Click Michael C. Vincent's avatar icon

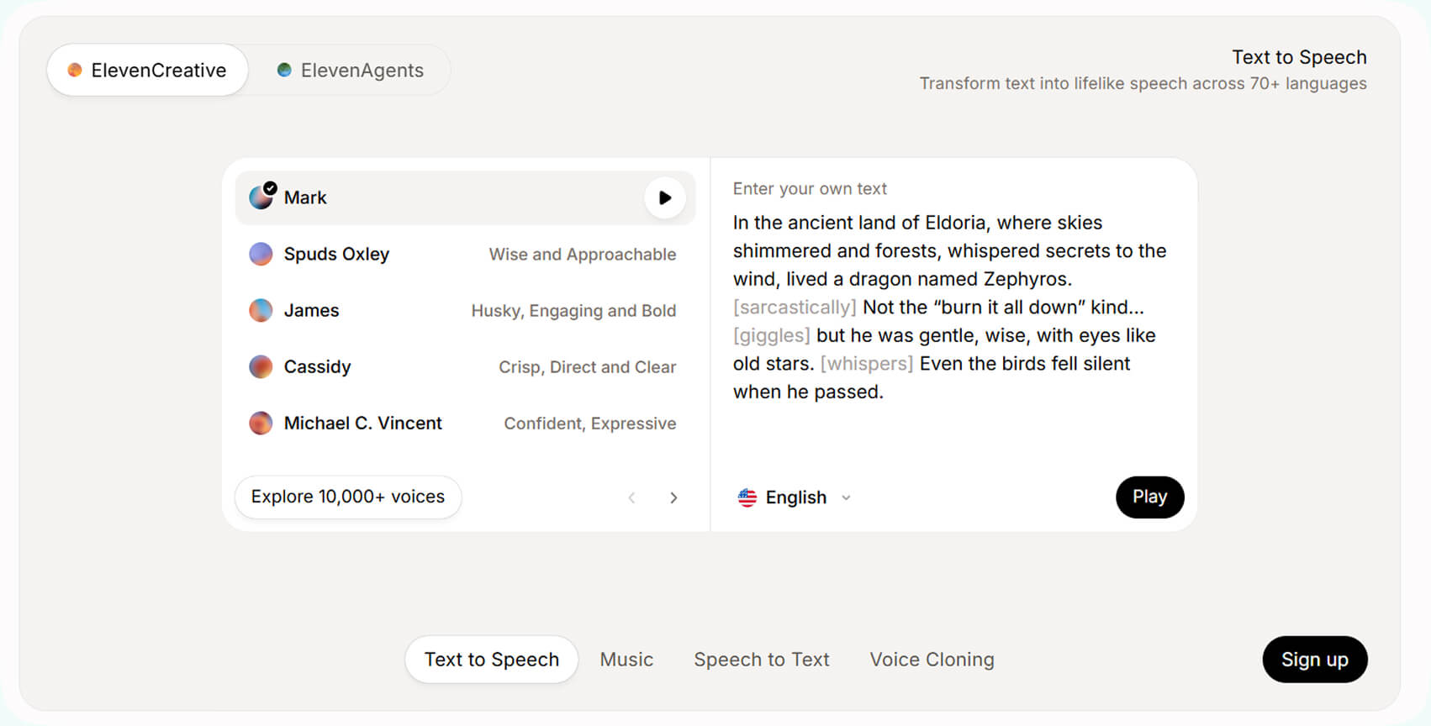(261, 423)
